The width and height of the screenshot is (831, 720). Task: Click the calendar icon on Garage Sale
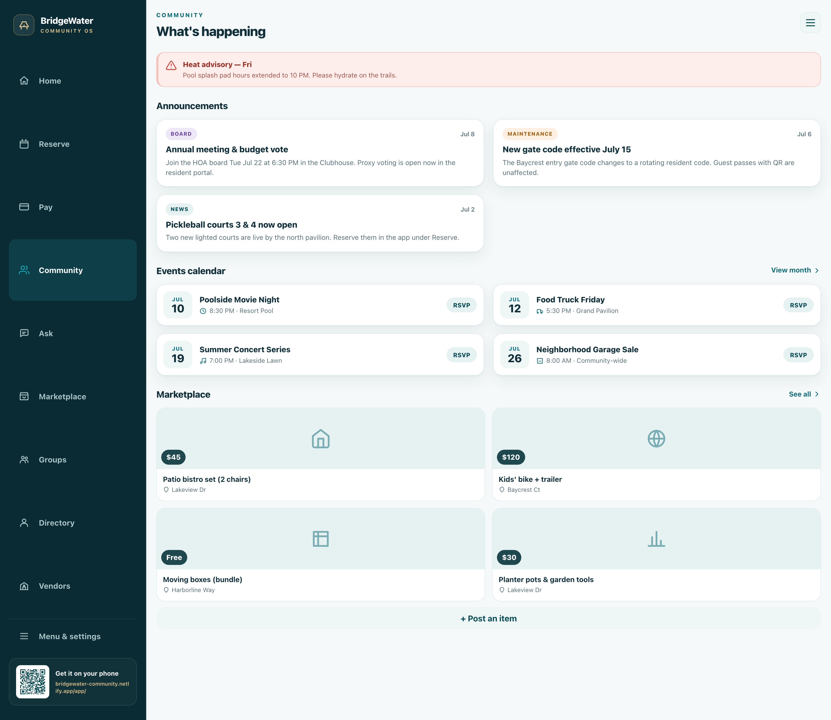(x=540, y=361)
